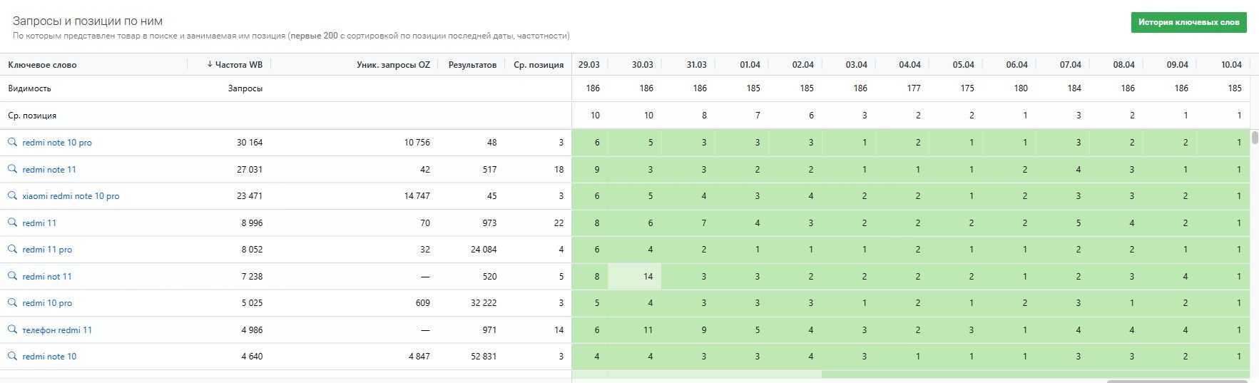This screenshot has height=383, width=1259.
Task: Click search icon next to телефон redmi 11
Action: 12,330
